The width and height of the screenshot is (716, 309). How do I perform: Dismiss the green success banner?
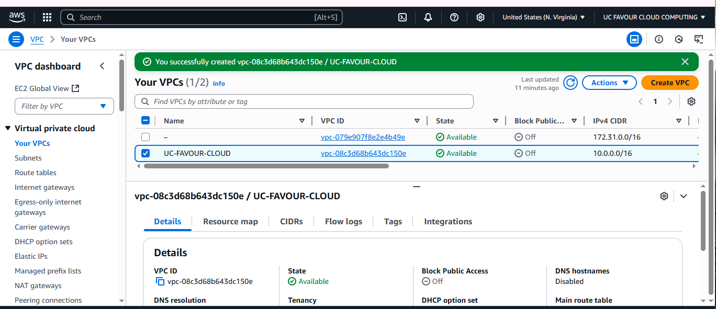tap(685, 62)
